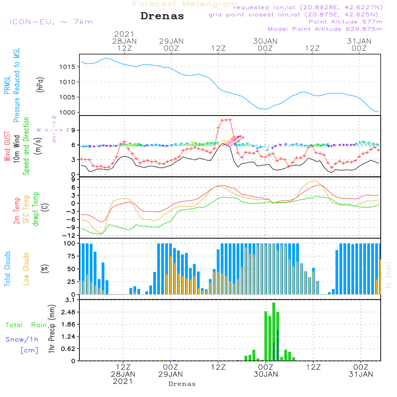Screen dimensions: 397x397
Task: Click the requested lon,lat coordinates line
Action: pyautogui.click(x=308, y=8)
